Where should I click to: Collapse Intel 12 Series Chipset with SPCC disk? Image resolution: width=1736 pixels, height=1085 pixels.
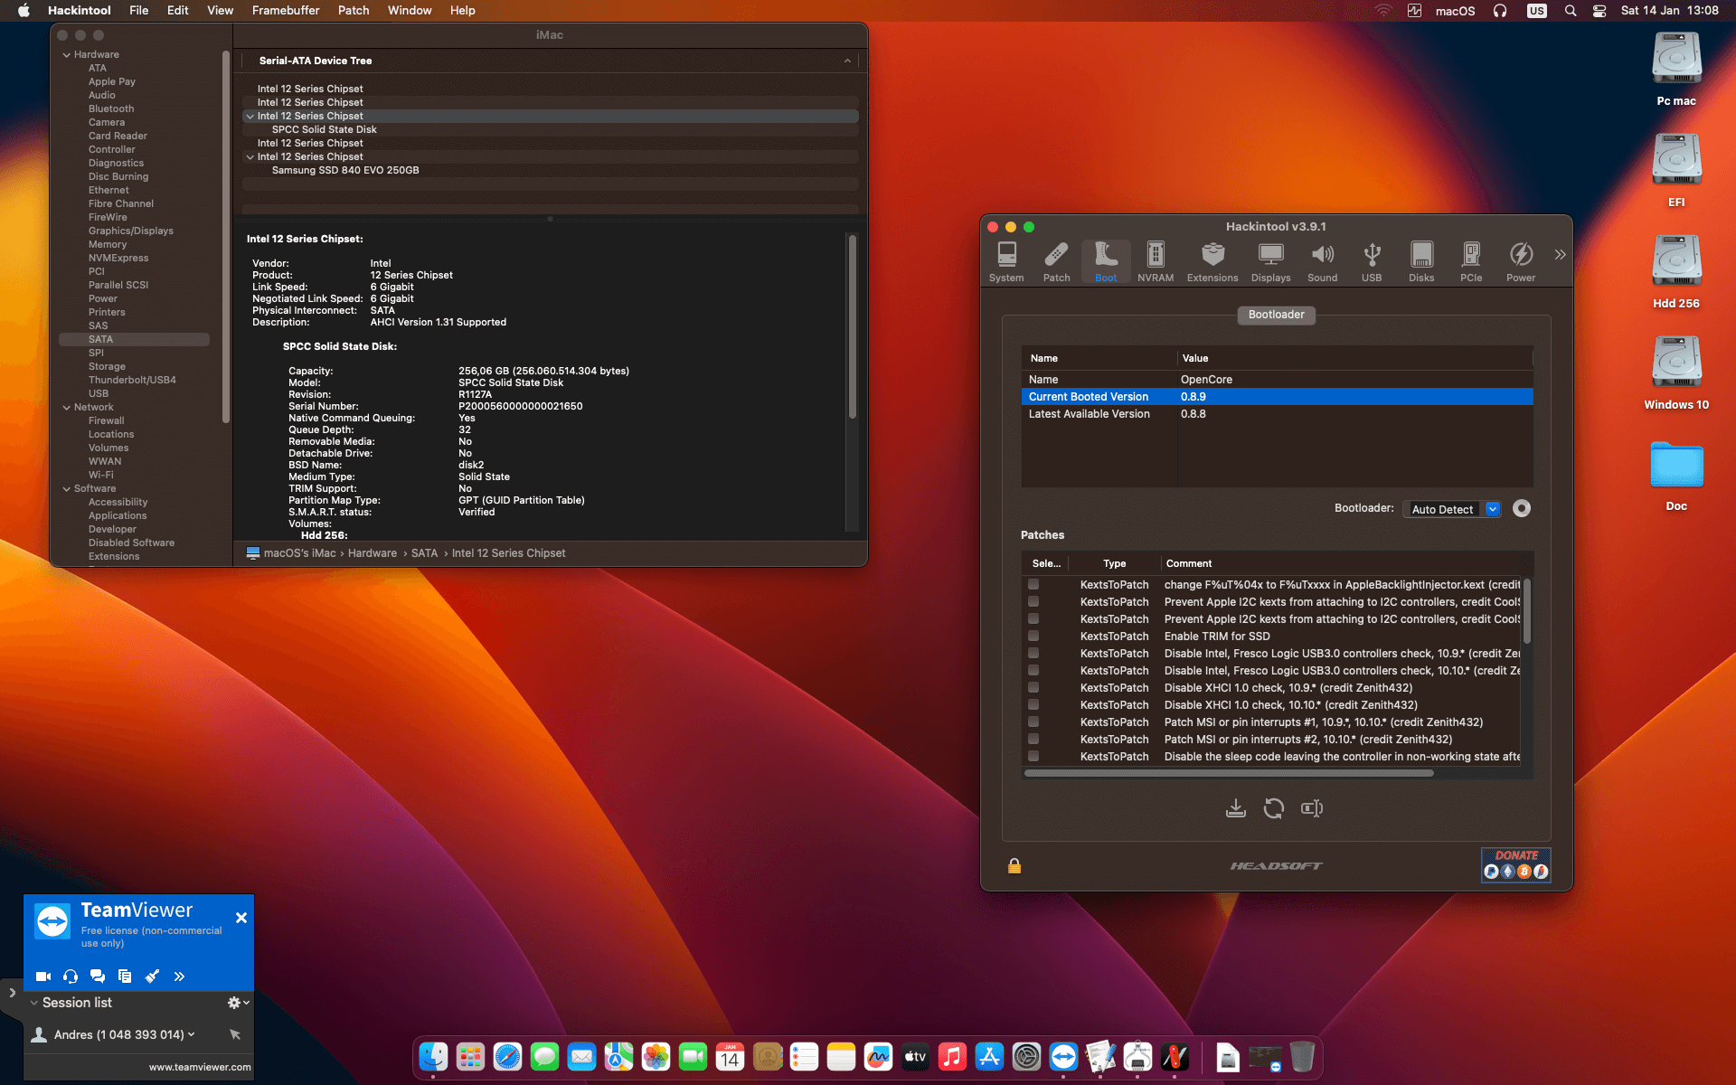tap(250, 116)
